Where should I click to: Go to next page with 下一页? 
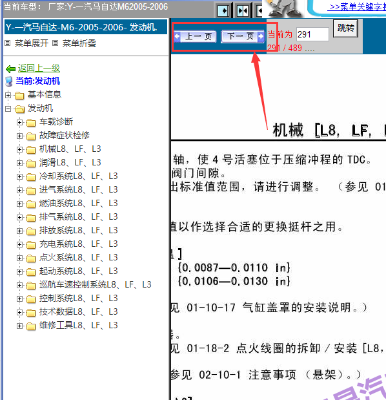(x=243, y=36)
